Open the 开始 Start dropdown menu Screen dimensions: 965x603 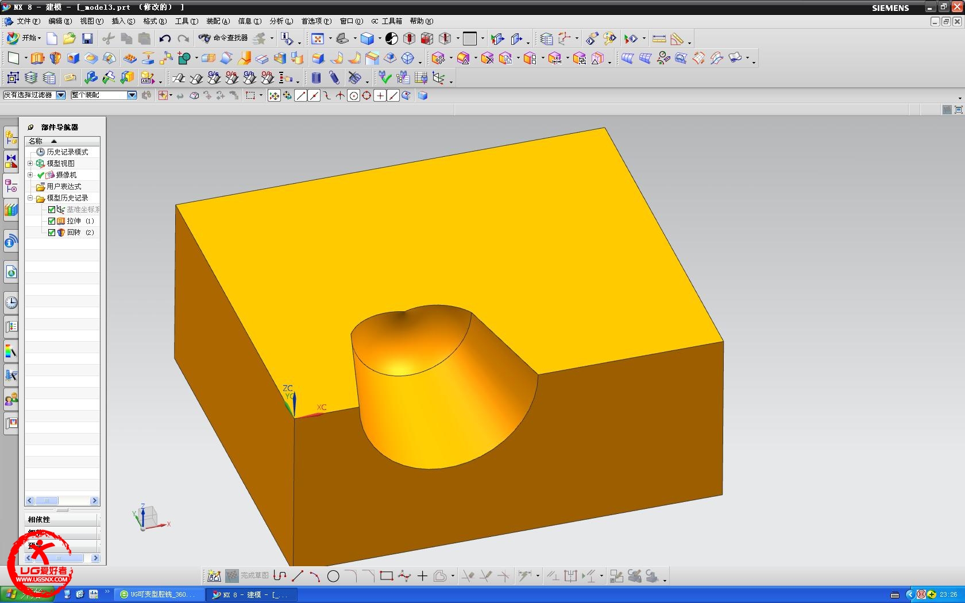pos(24,38)
